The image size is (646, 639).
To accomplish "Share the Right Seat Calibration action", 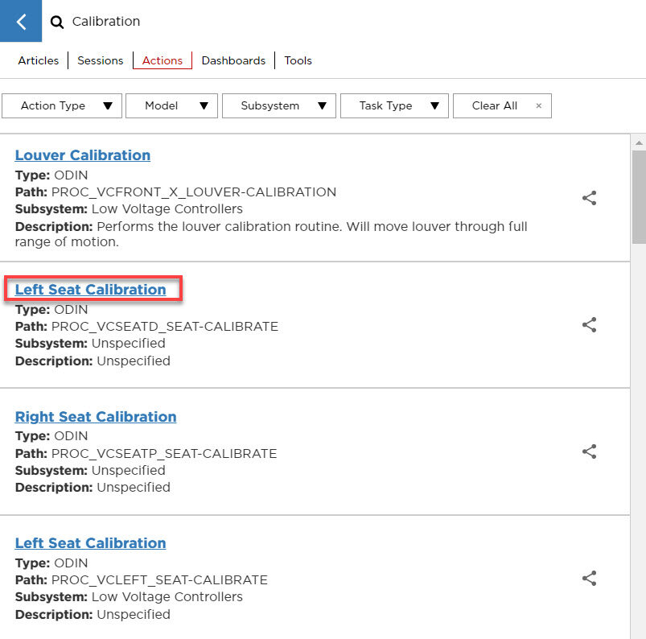I will [x=589, y=451].
